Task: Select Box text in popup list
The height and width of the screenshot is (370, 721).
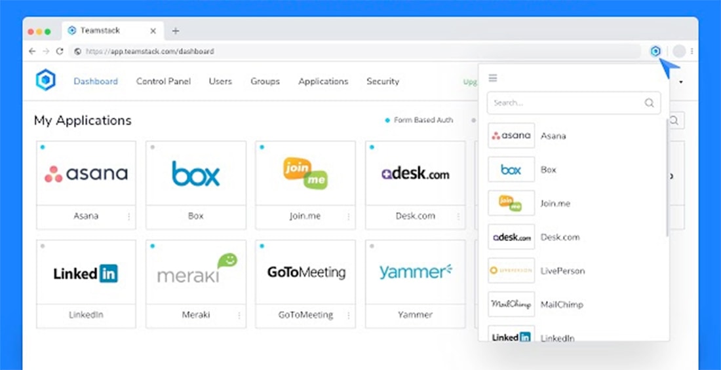Action: coord(548,170)
